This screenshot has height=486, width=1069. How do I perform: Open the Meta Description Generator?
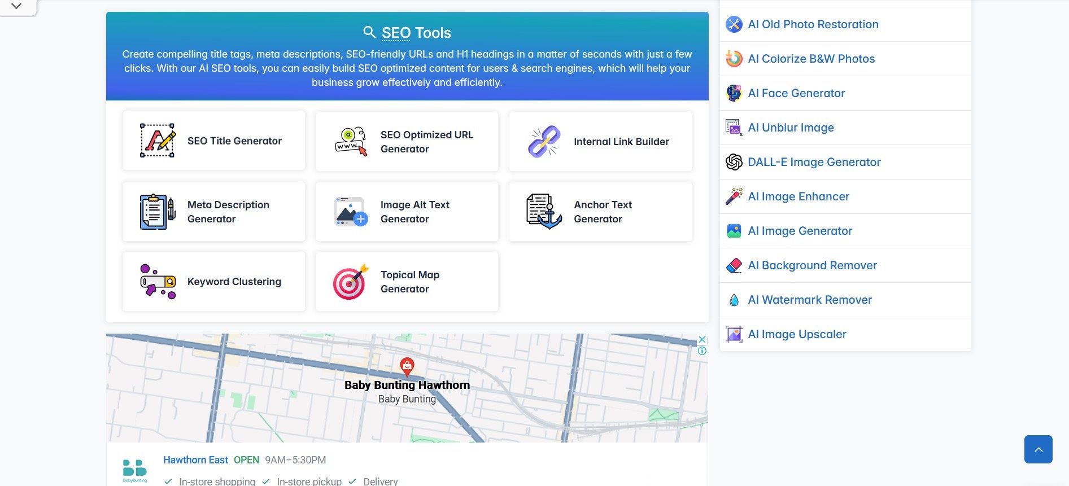214,212
